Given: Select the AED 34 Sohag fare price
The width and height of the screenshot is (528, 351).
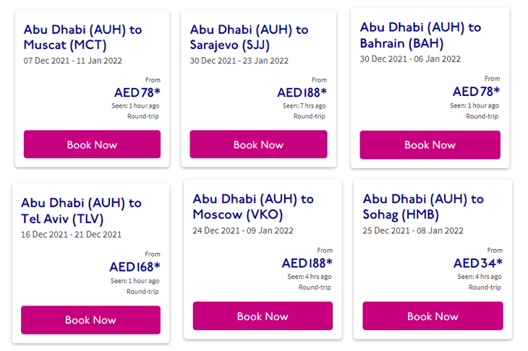Looking at the screenshot, I should click(478, 263).
